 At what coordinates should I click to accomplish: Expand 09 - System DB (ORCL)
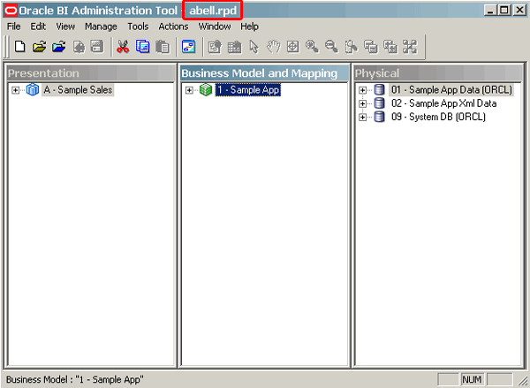[363, 117]
